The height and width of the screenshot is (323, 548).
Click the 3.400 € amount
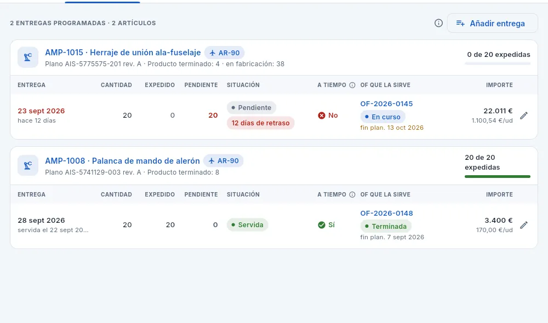(498, 220)
